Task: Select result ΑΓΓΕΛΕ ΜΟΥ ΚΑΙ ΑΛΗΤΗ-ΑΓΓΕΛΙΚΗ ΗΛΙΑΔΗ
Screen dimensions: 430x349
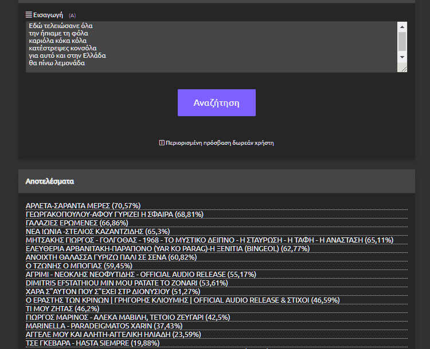Action: pos(114,335)
